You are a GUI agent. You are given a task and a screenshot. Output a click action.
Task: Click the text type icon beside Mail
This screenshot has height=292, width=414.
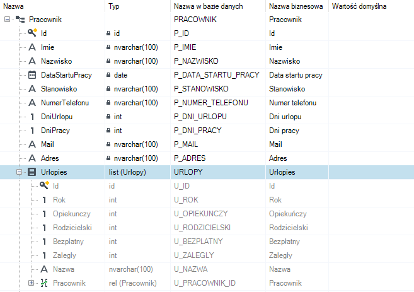(x=32, y=144)
